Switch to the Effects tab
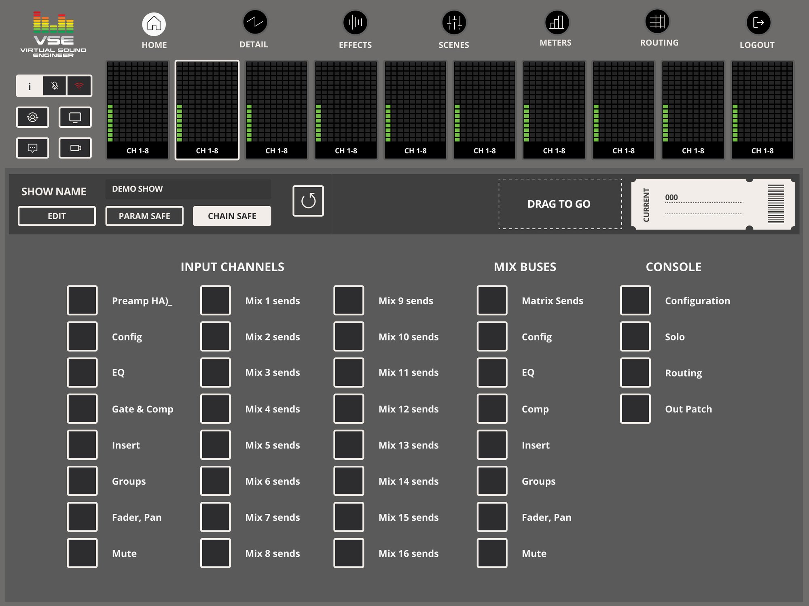809x606 pixels. pyautogui.click(x=355, y=23)
